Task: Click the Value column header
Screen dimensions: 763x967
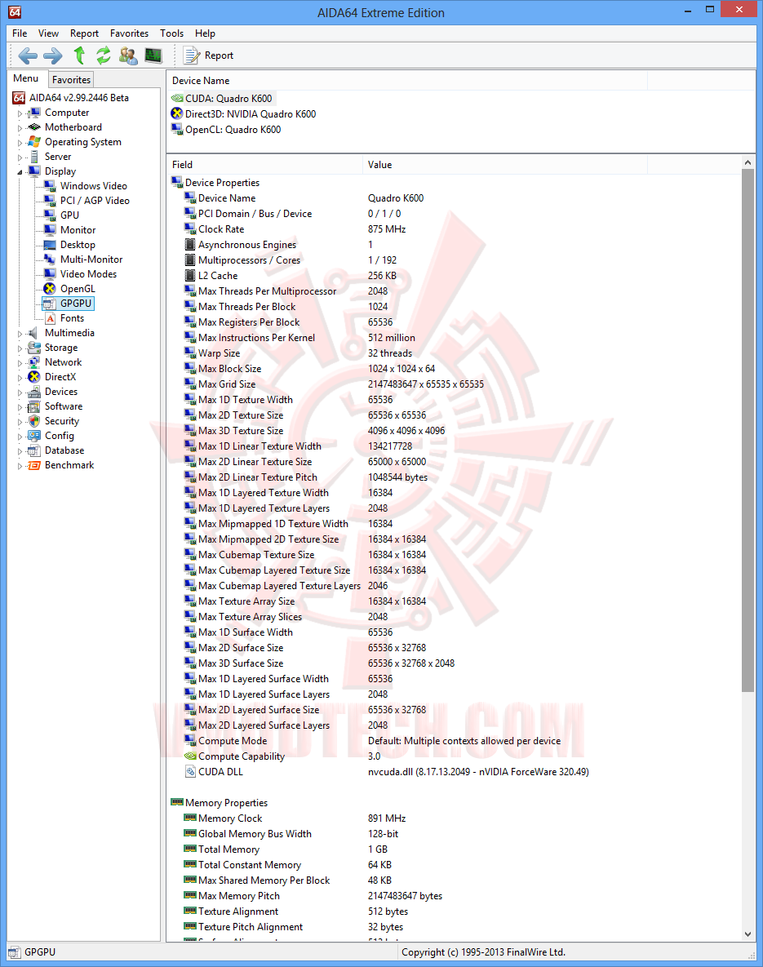Action: point(504,165)
